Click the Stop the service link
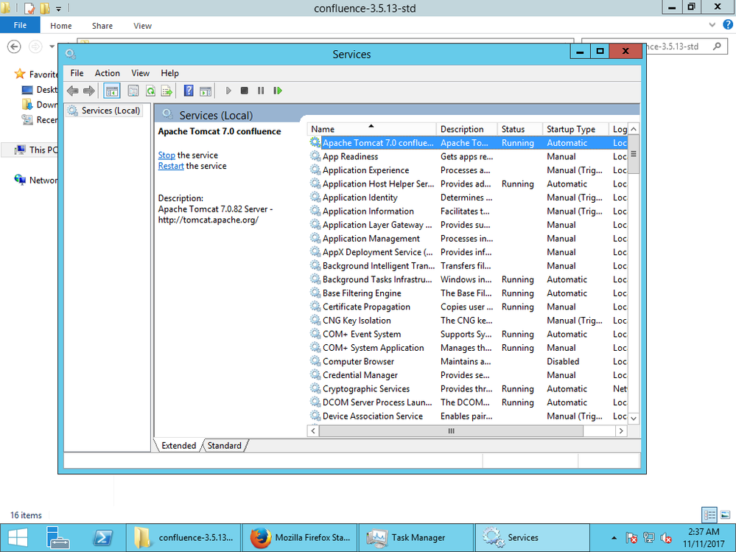This screenshot has width=736, height=552. coord(167,155)
